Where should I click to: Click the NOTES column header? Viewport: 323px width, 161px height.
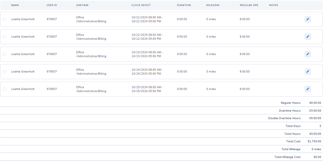click(273, 5)
